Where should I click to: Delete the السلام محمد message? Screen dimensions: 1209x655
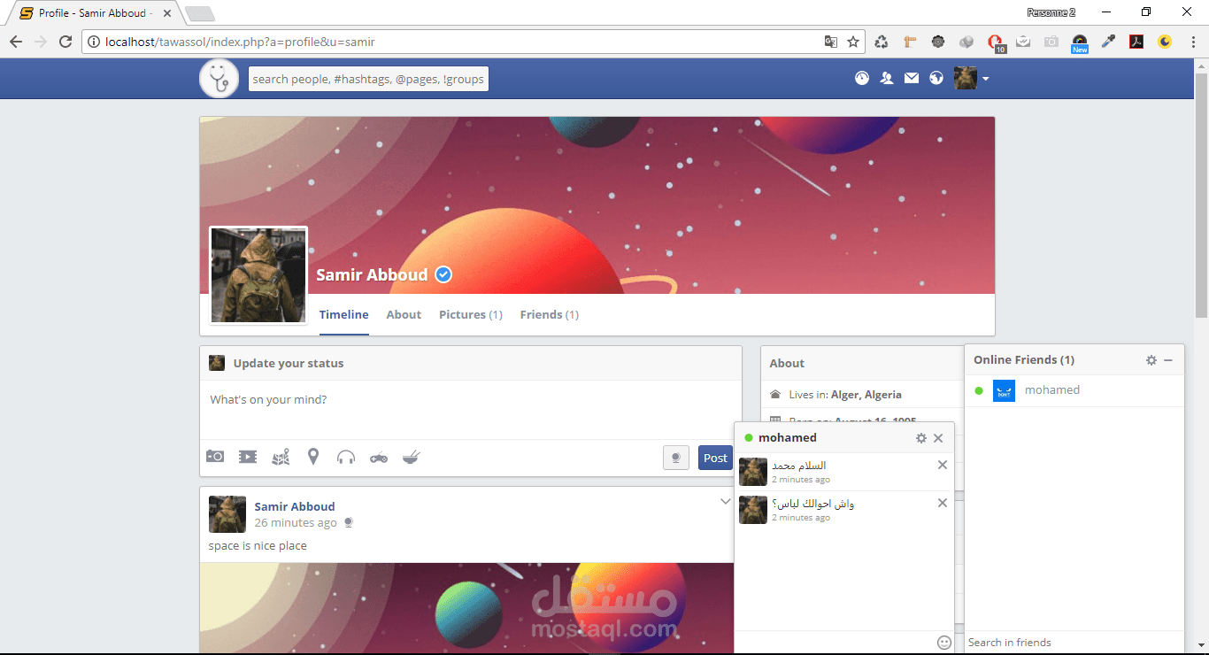click(x=943, y=465)
